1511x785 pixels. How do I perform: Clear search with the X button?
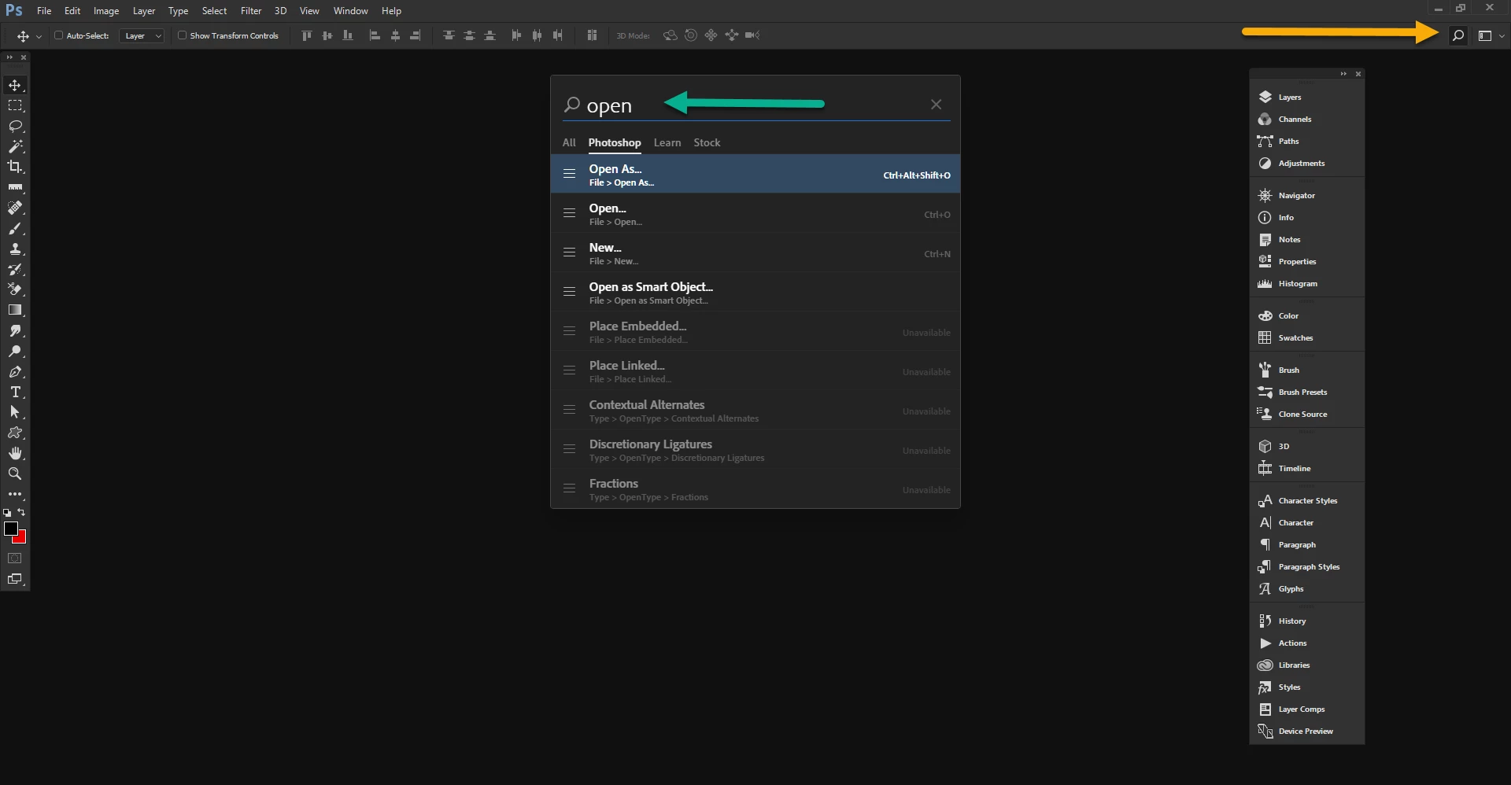click(936, 105)
